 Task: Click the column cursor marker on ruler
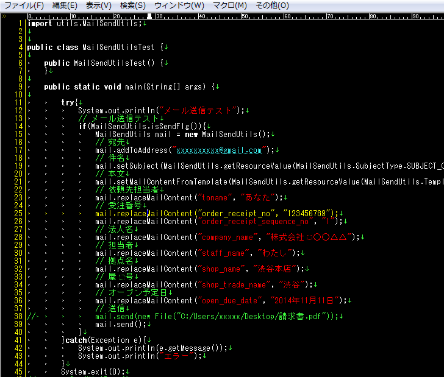(149, 16)
